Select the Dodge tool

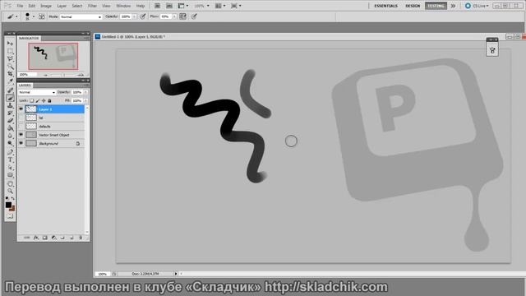[x=10, y=142]
